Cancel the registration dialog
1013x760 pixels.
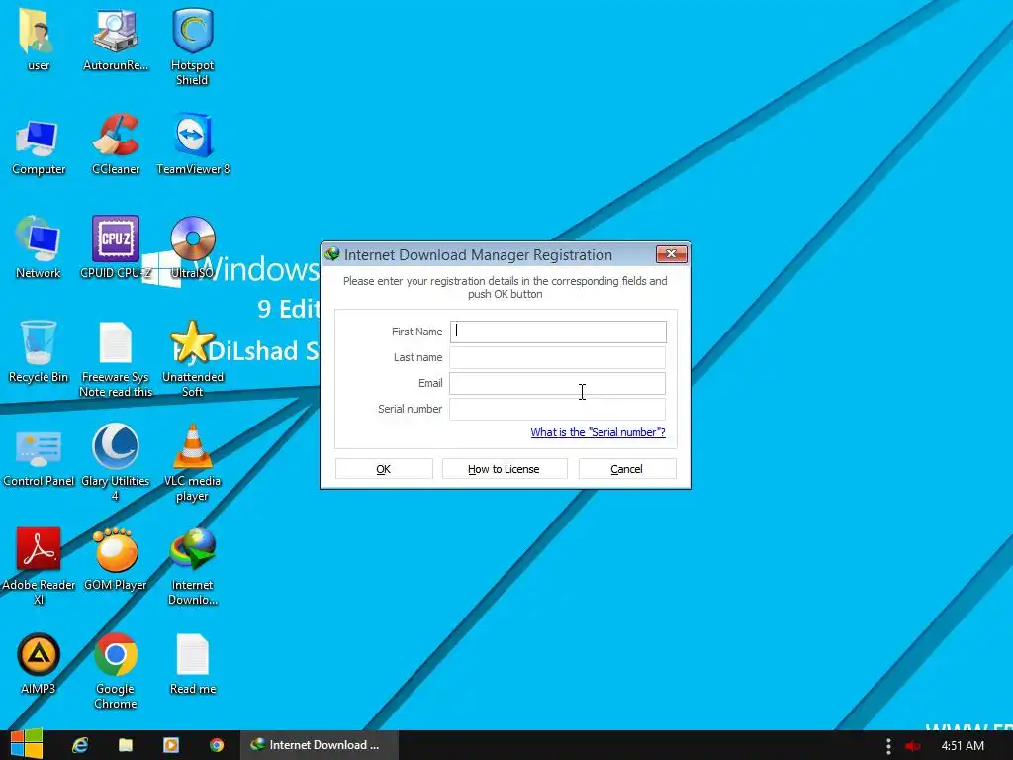pyautogui.click(x=626, y=469)
